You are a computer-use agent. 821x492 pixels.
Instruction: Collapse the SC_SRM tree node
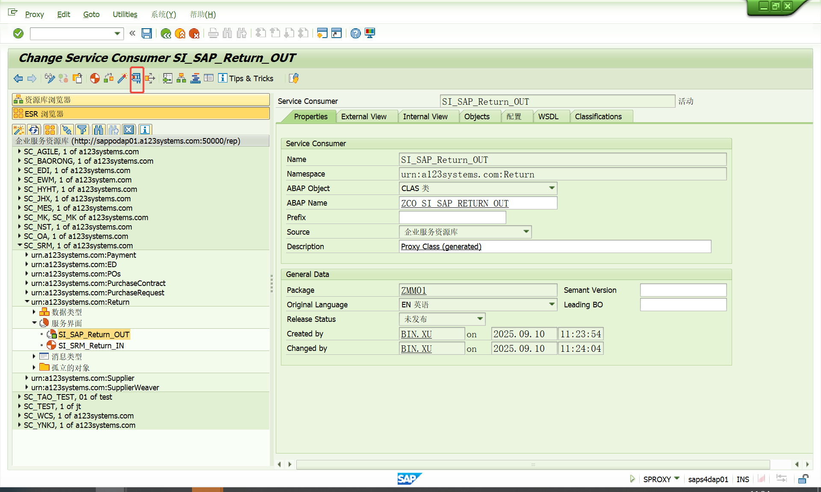pyautogui.click(x=20, y=245)
